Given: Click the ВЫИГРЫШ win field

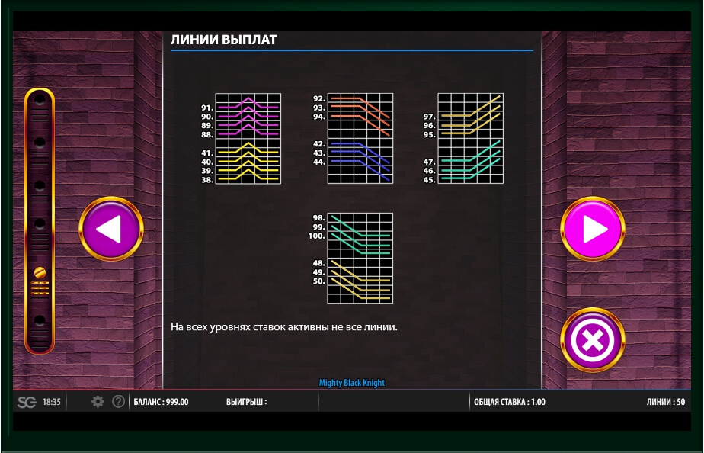Looking at the screenshot, I should coord(246,402).
